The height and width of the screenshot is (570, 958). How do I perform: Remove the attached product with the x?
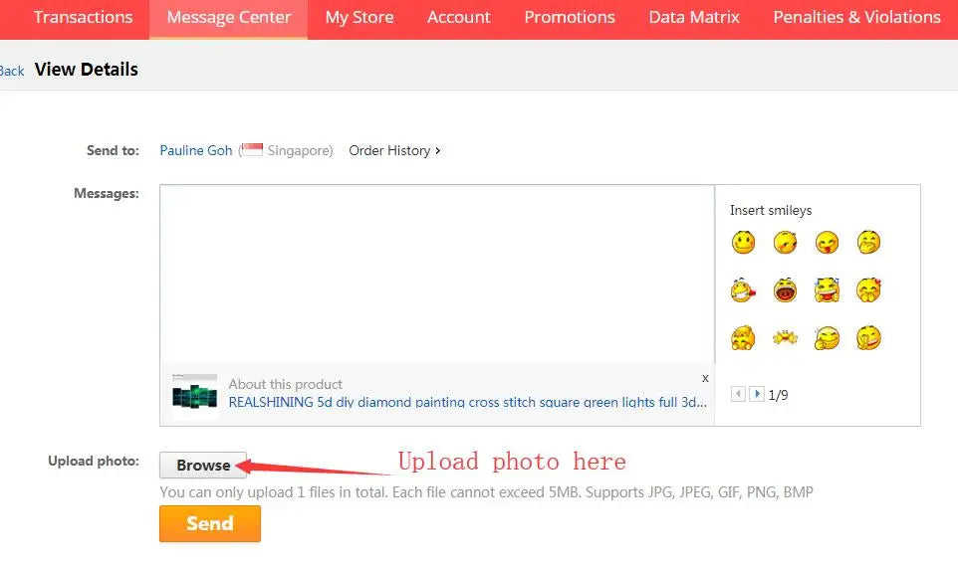[705, 378]
